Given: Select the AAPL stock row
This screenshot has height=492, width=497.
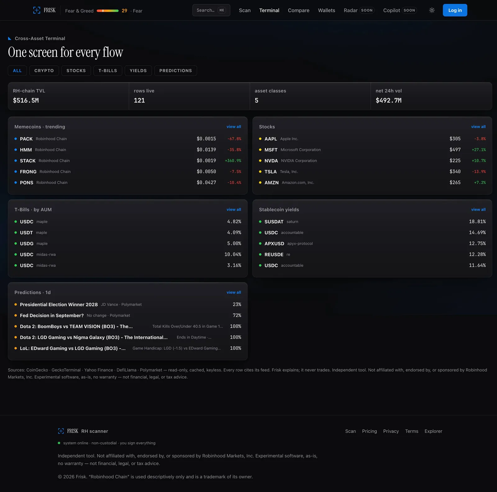Looking at the screenshot, I should coord(372,139).
